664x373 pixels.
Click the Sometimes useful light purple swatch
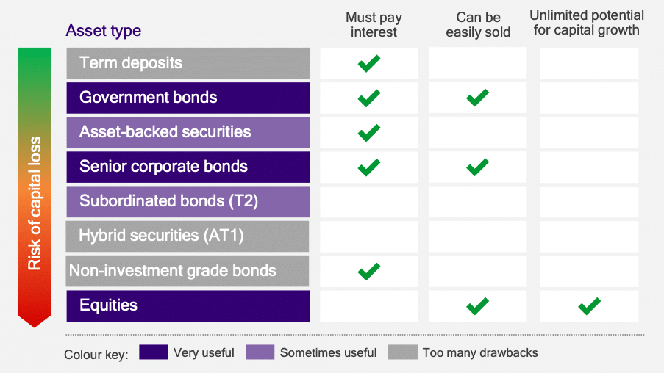click(x=260, y=352)
